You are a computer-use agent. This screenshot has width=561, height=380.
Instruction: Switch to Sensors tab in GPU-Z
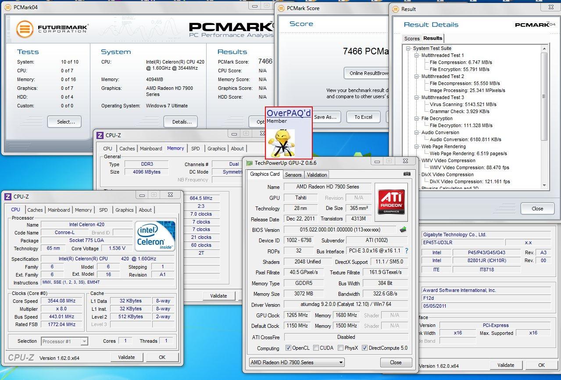[293, 174]
